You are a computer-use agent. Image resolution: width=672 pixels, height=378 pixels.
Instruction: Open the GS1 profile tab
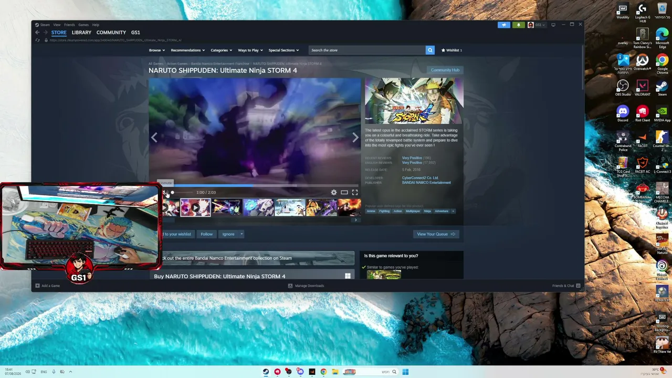tap(135, 33)
